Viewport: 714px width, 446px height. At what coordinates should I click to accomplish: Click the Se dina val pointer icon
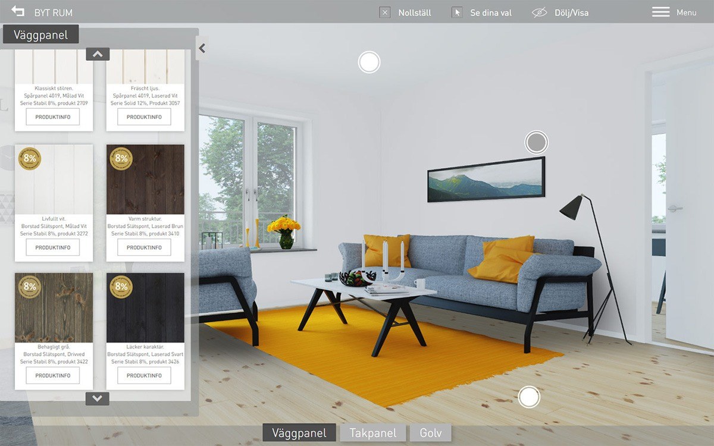457,12
